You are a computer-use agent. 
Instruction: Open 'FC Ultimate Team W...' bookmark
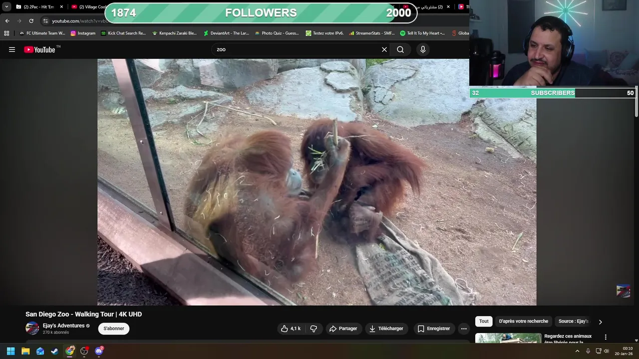pyautogui.click(x=42, y=33)
